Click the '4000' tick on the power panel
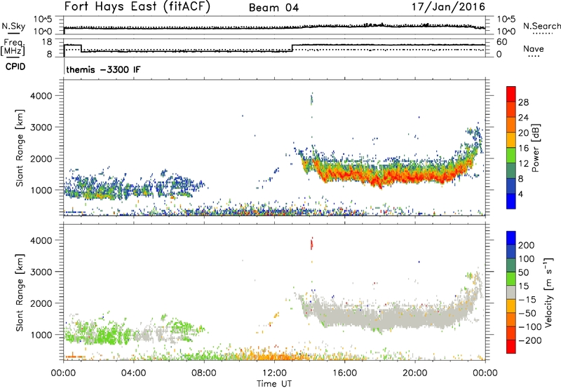This screenshot has width=561, height=388. tap(41, 96)
